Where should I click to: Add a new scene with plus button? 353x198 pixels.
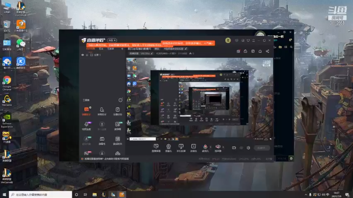click(x=122, y=49)
